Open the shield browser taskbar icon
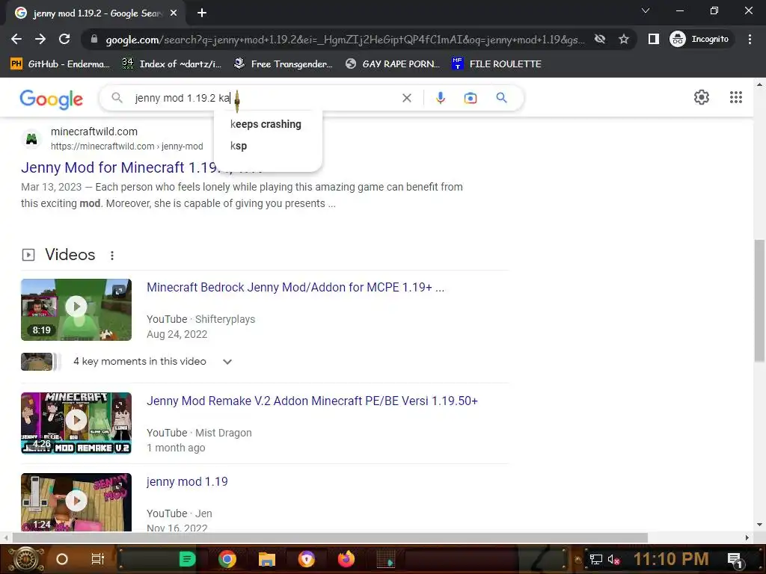 pos(306,559)
